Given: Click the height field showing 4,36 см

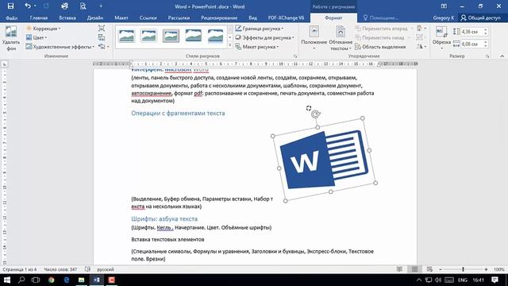Looking at the screenshot, I should pyautogui.click(x=471, y=32).
